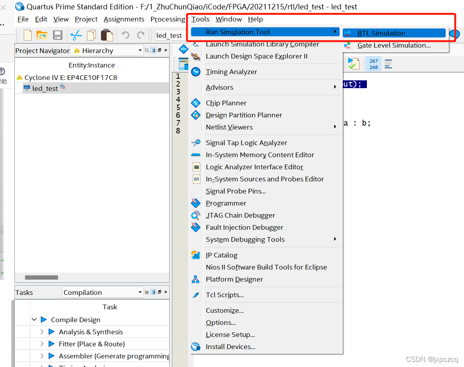Choose RTL Simulation from submenu

point(394,33)
